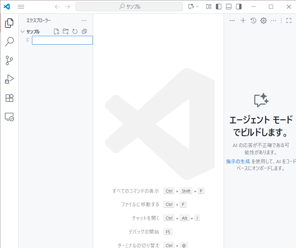Image resolution: width=296 pixels, height=248 pixels.
Task: Toggle the secondary side bar visibility
Action: pos(239,7)
